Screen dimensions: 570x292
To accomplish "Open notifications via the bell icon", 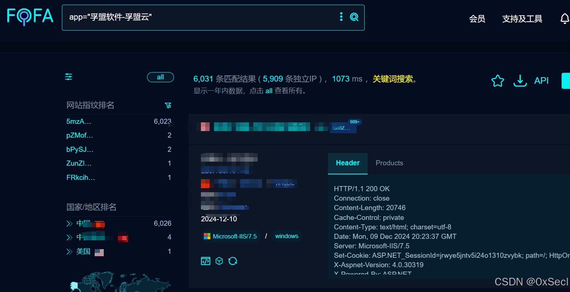I will [565, 18].
